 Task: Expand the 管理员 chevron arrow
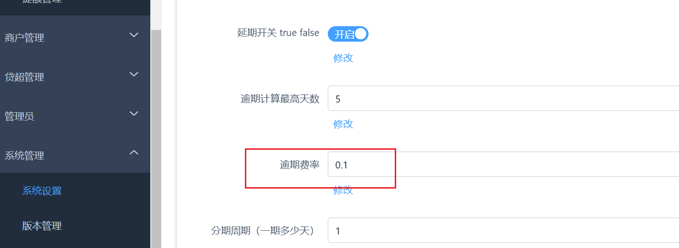[134, 114]
